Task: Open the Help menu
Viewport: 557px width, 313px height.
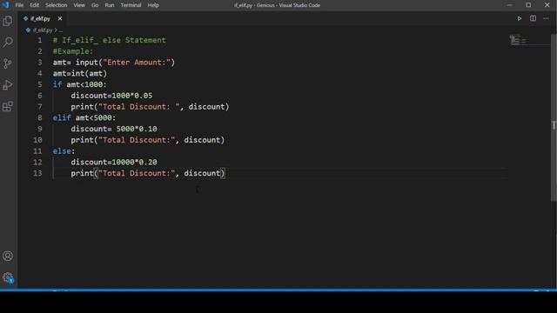Action: [153, 5]
